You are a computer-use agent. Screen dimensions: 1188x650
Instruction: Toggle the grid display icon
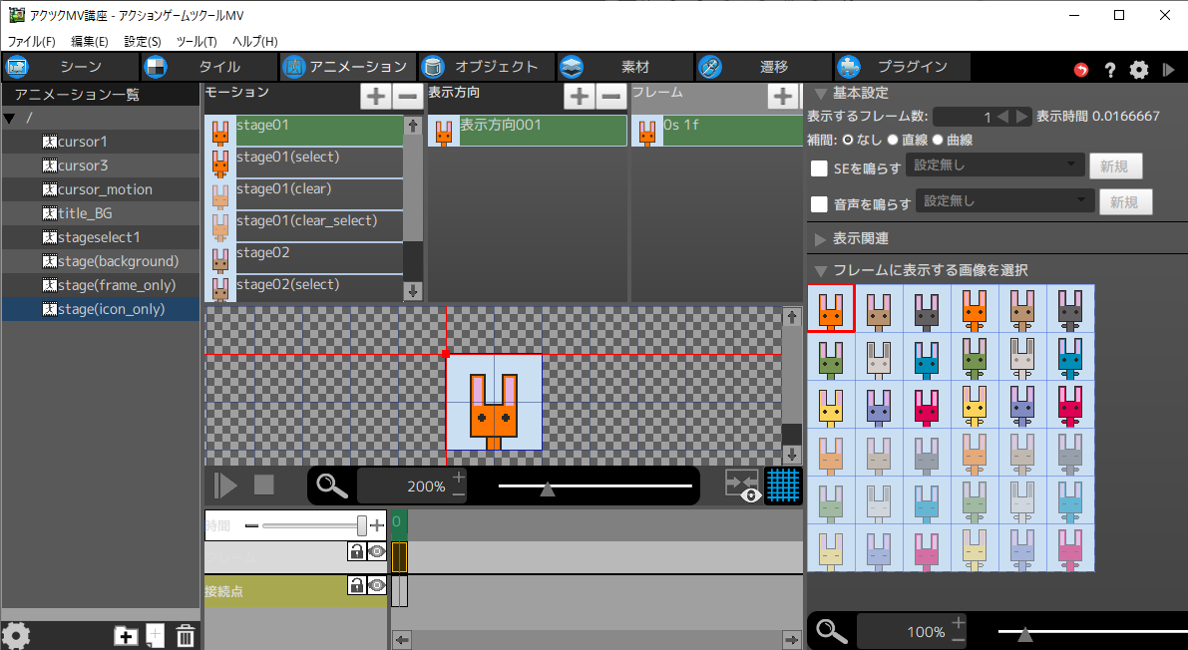[x=783, y=486]
